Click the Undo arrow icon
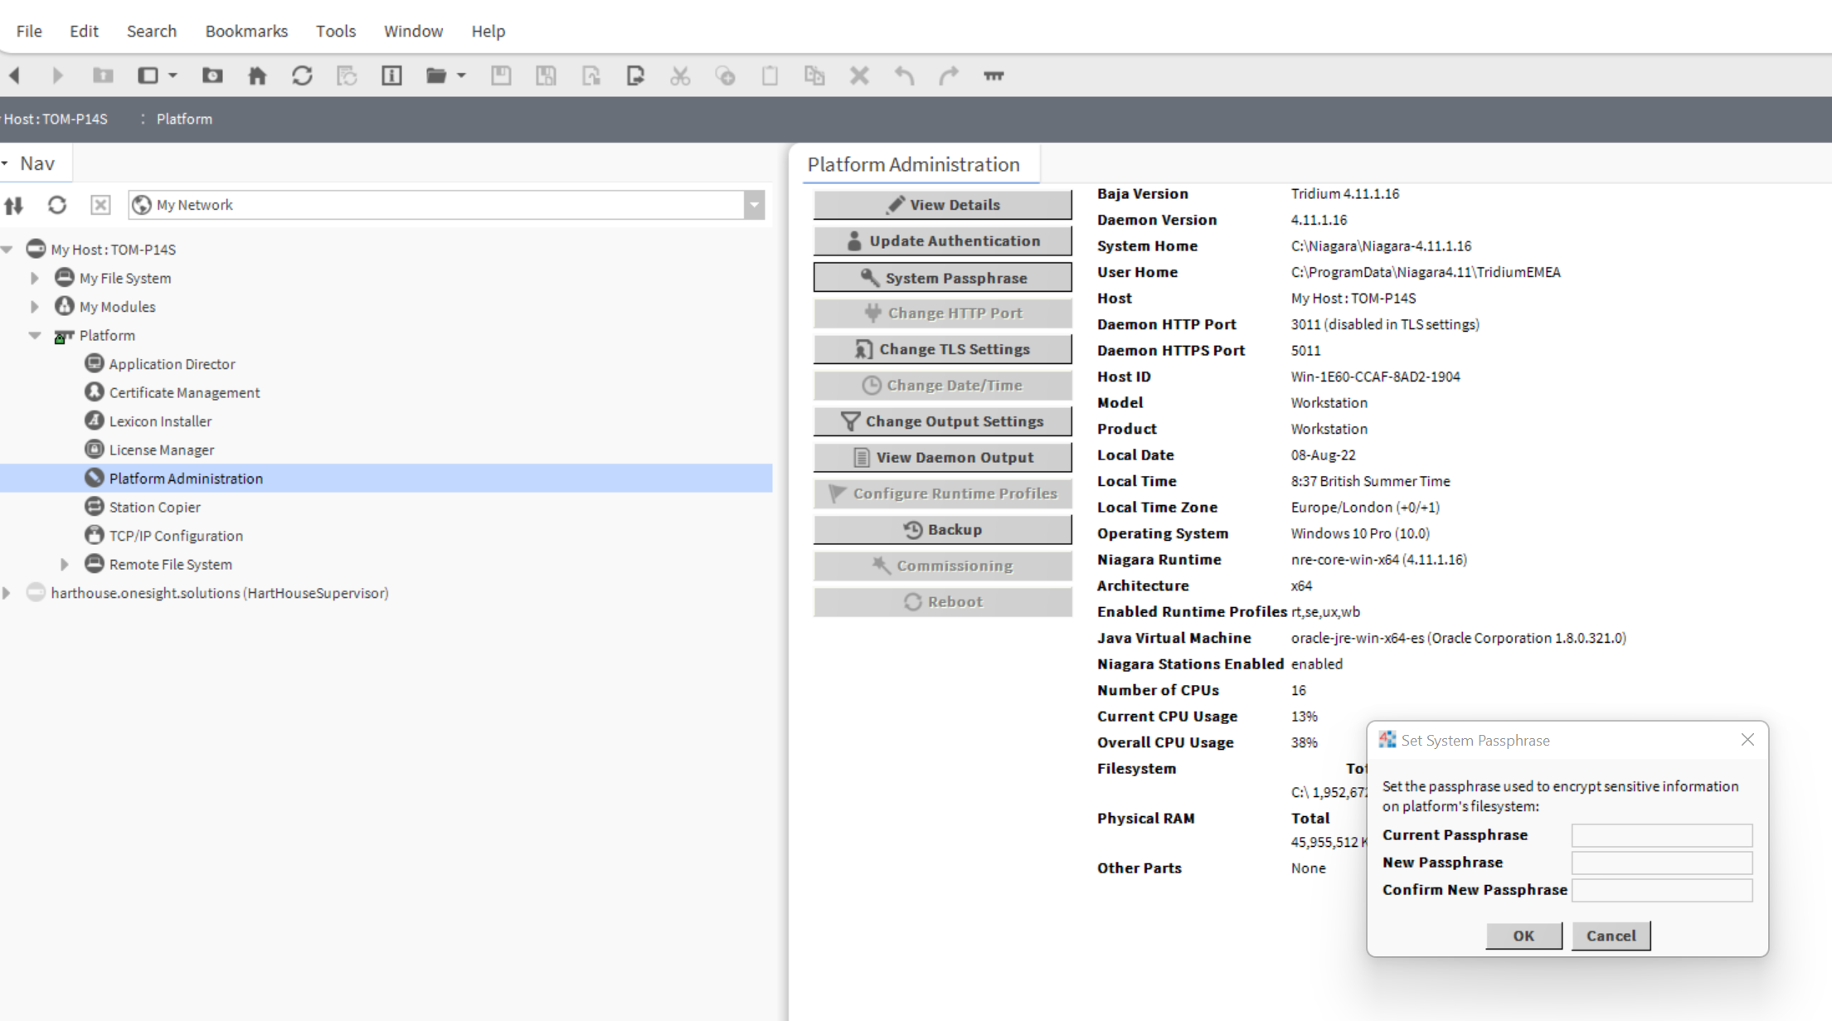 pos(904,75)
